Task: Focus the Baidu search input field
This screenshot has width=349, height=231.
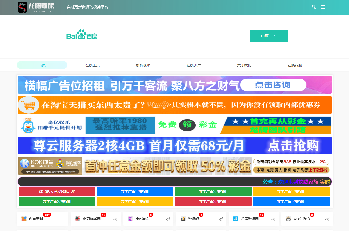Action: click(x=179, y=36)
